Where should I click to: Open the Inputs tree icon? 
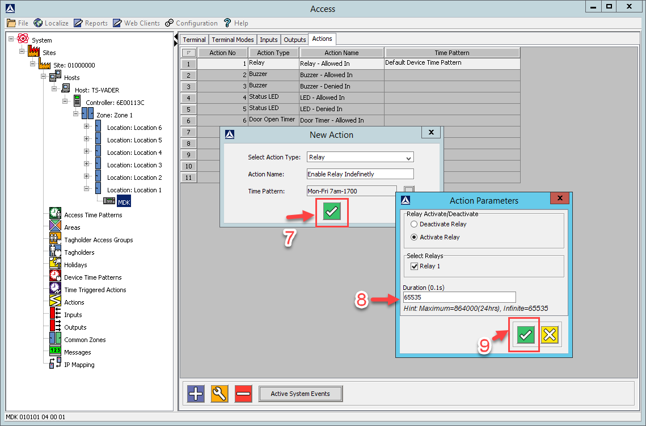[x=55, y=313]
